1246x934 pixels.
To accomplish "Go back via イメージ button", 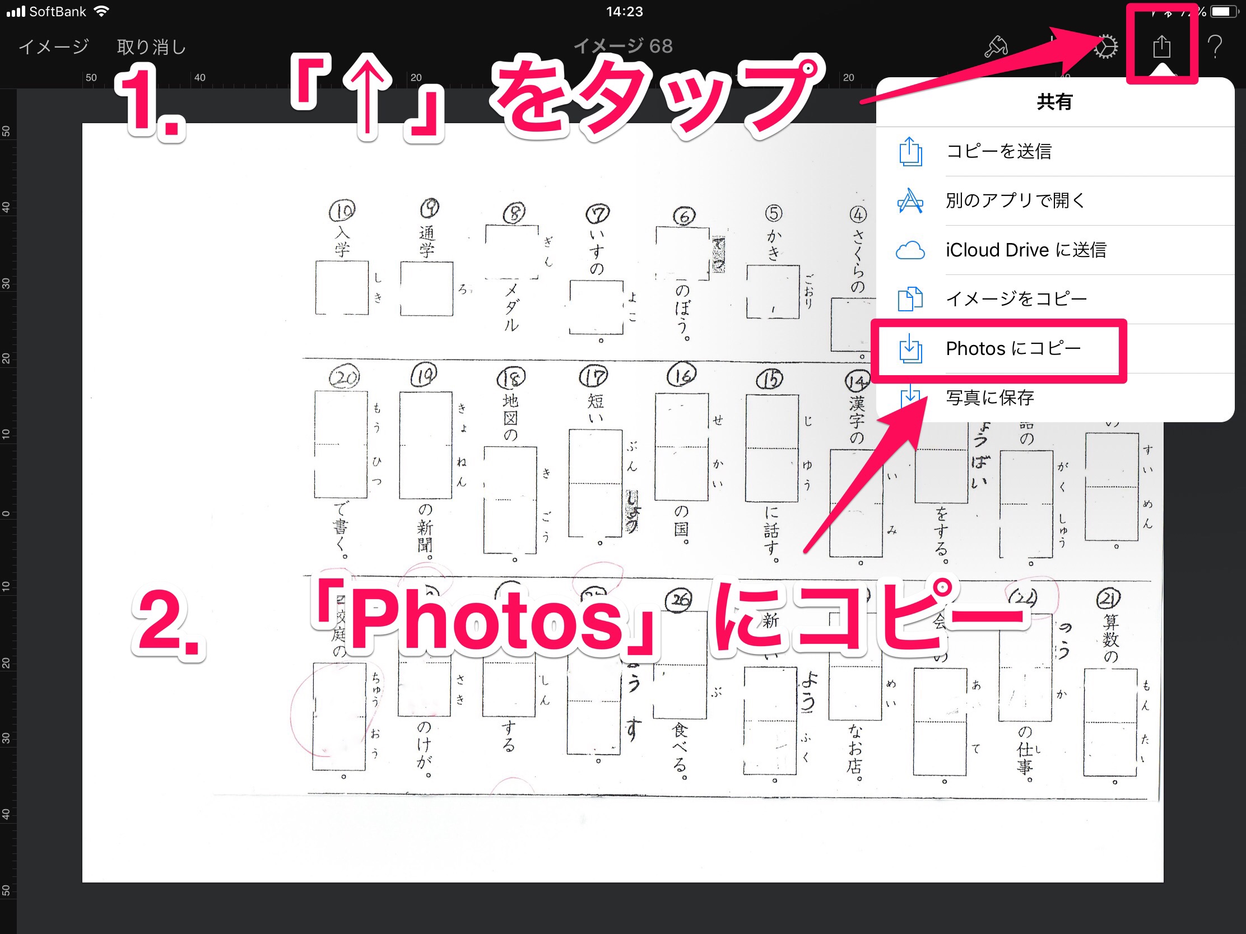I will (54, 46).
